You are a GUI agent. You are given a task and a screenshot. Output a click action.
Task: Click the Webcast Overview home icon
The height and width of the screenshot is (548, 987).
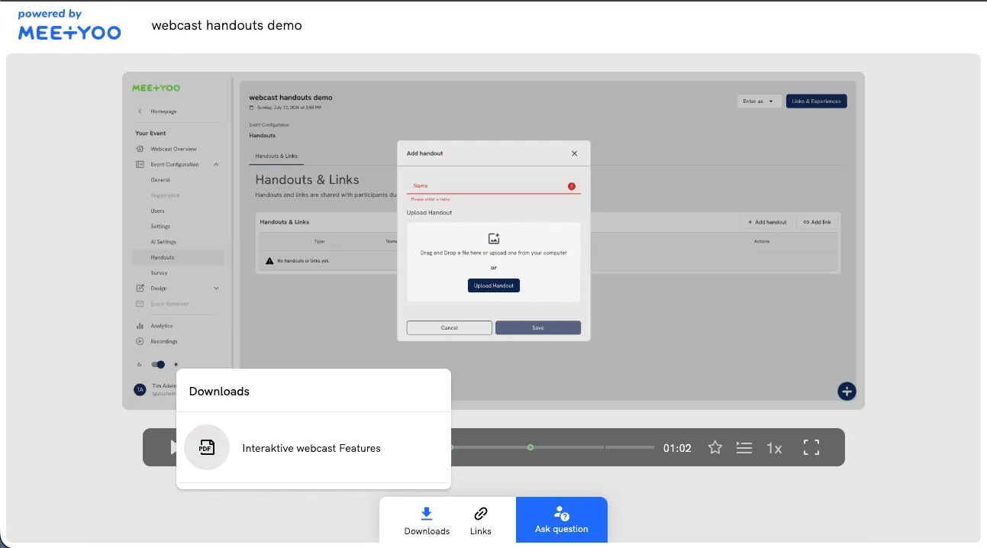coord(140,149)
